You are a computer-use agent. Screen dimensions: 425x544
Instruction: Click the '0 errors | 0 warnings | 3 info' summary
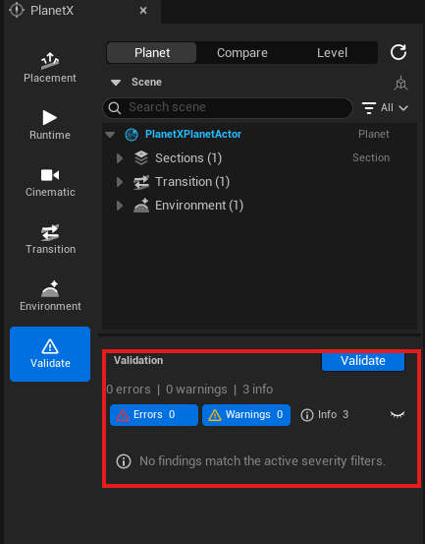189,390
